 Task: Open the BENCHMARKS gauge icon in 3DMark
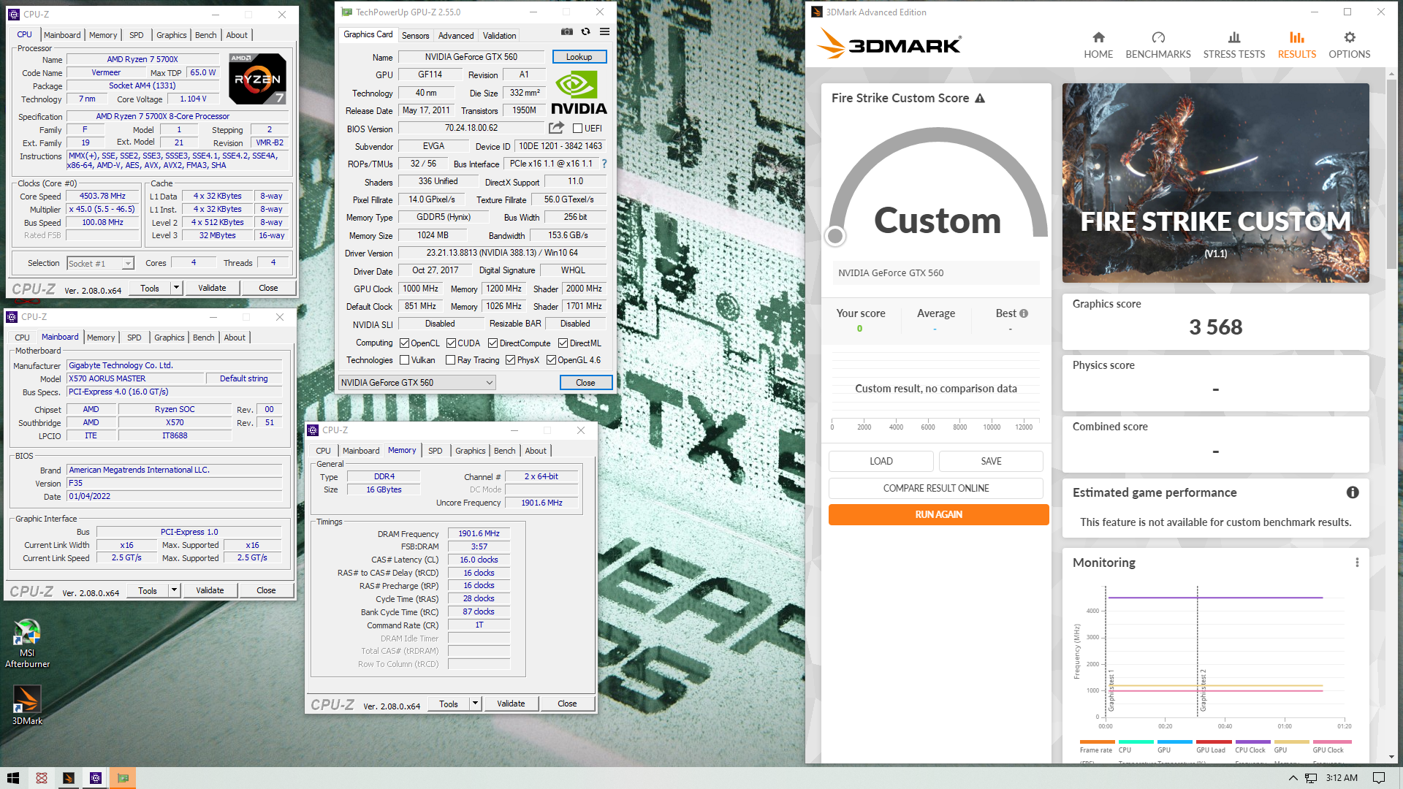(x=1158, y=37)
